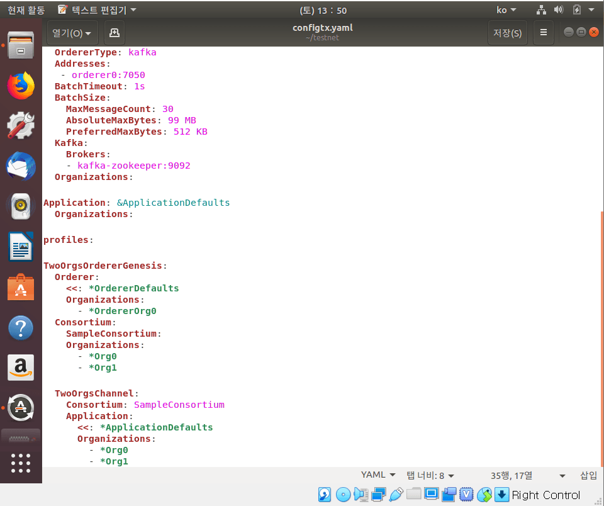Open the YAML syntax language selector
This screenshot has width=604, height=506.
click(378, 475)
